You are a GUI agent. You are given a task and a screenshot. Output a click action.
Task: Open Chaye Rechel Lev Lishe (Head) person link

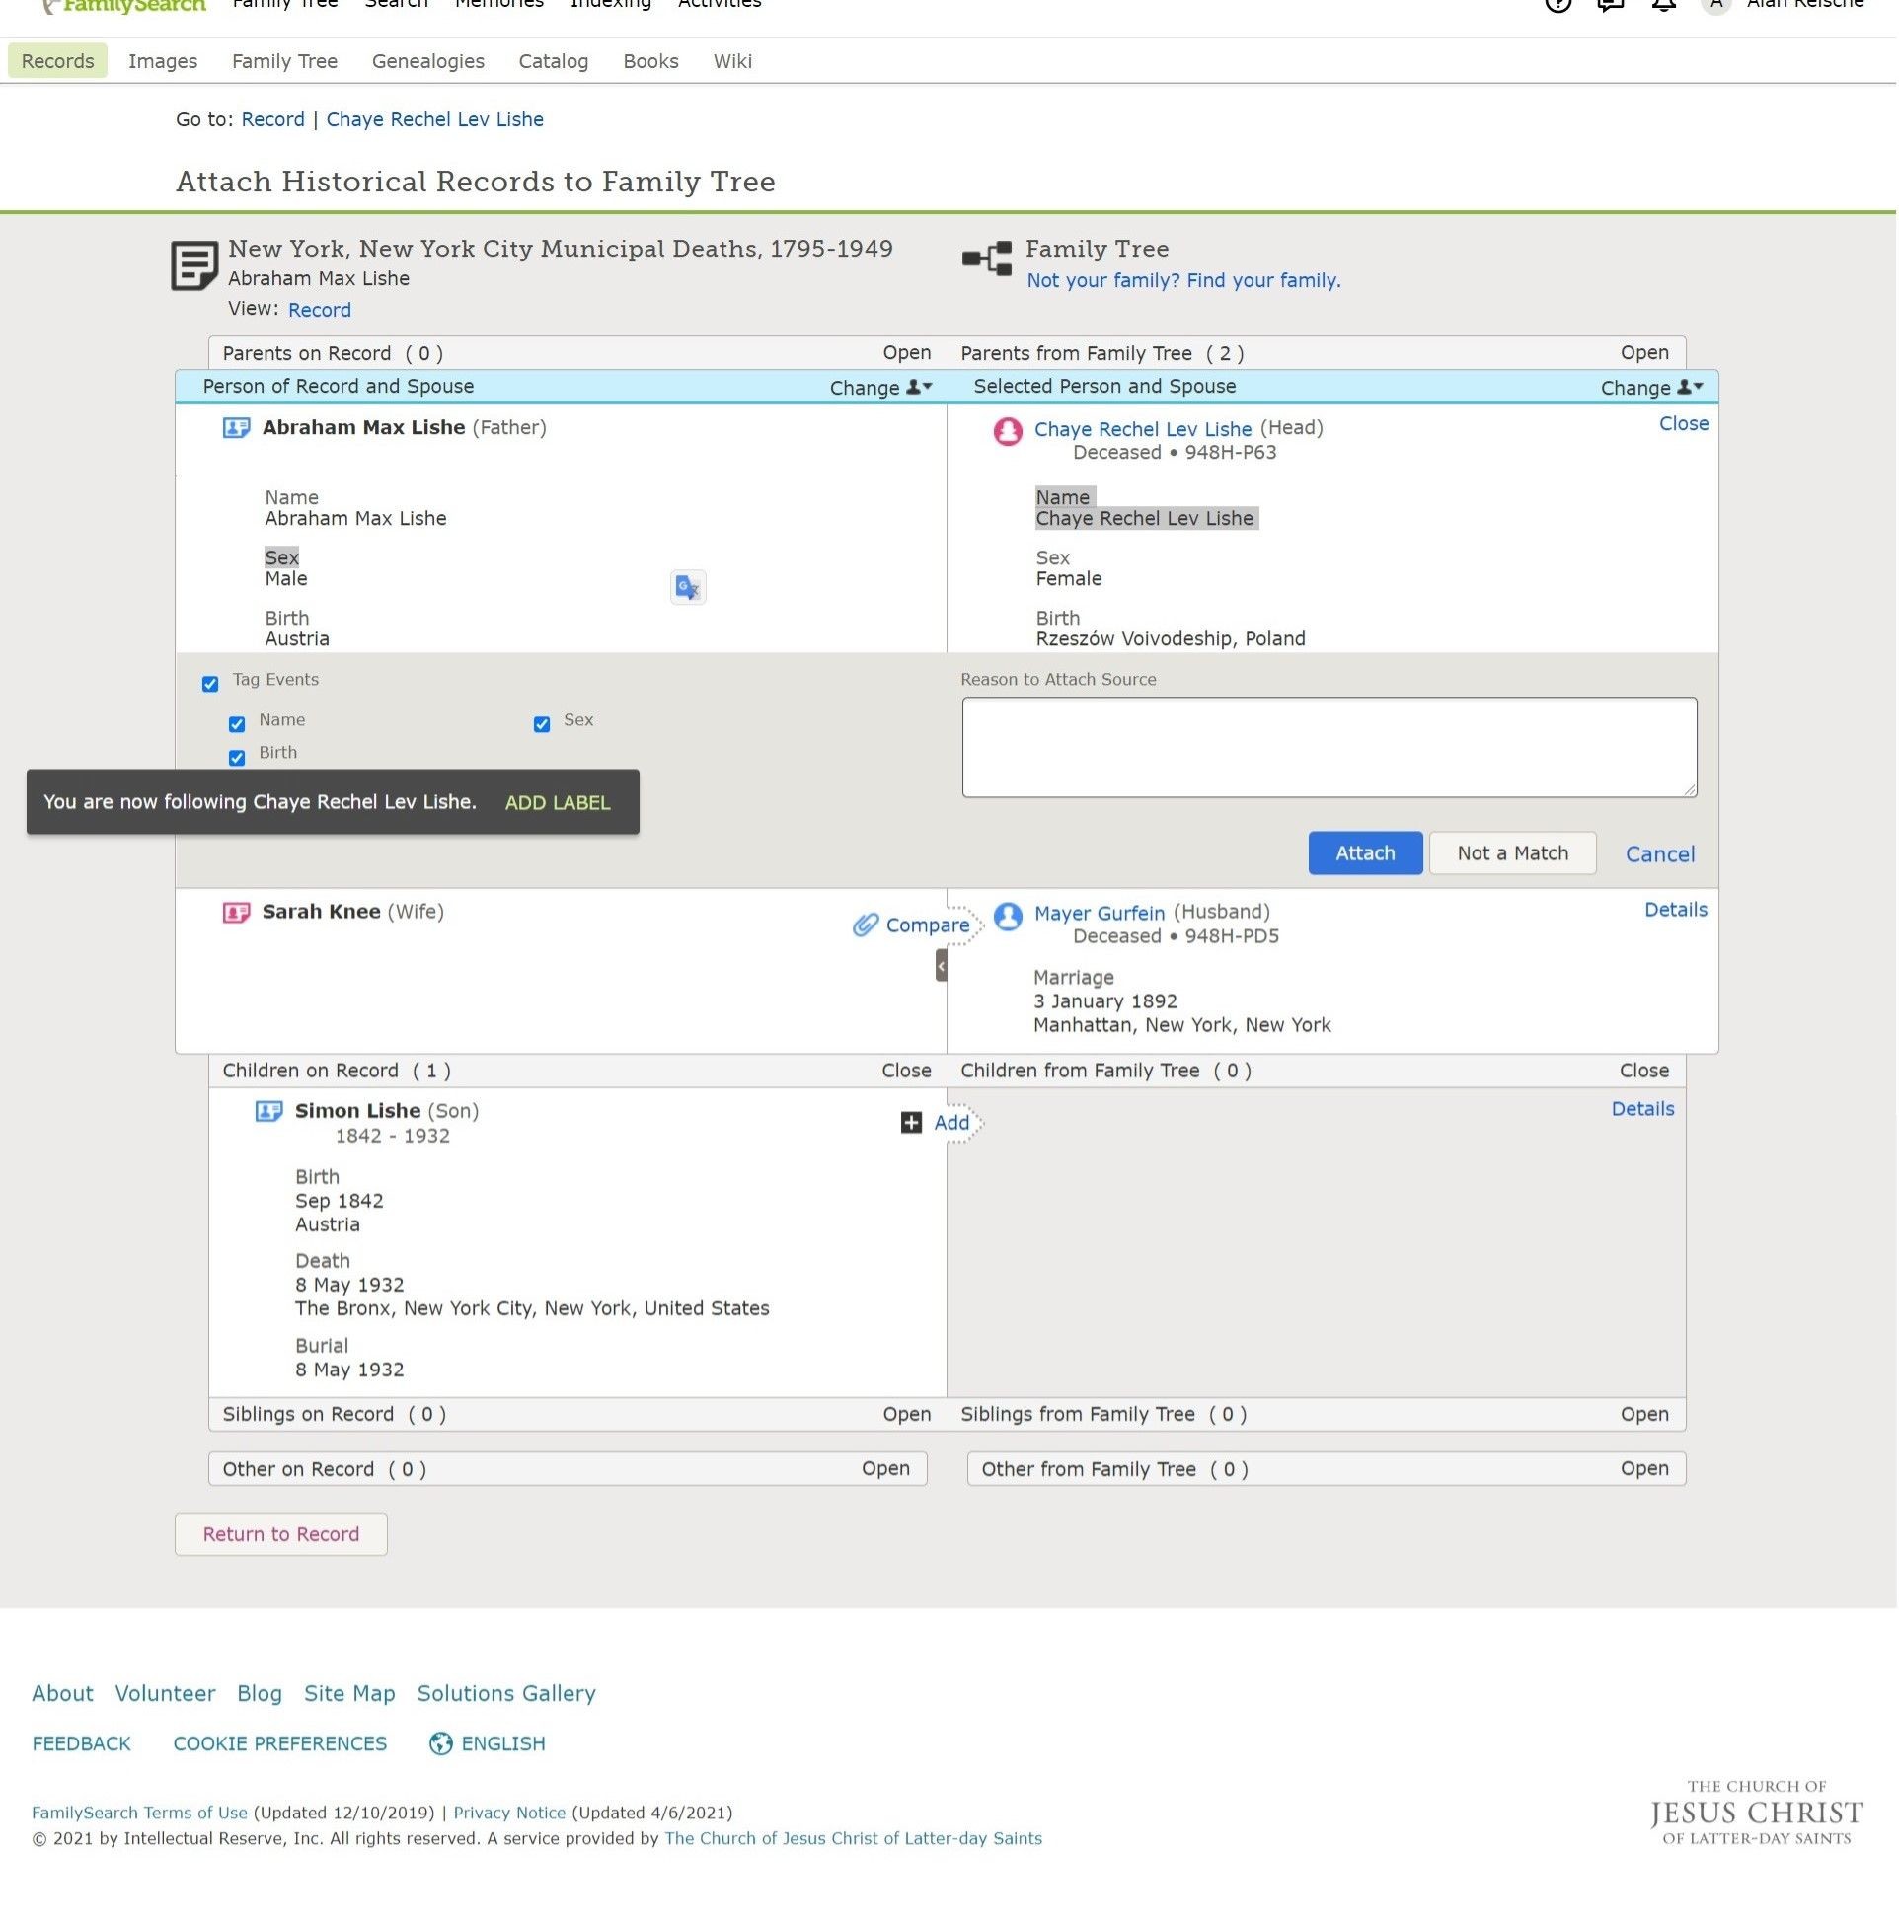click(x=1143, y=429)
